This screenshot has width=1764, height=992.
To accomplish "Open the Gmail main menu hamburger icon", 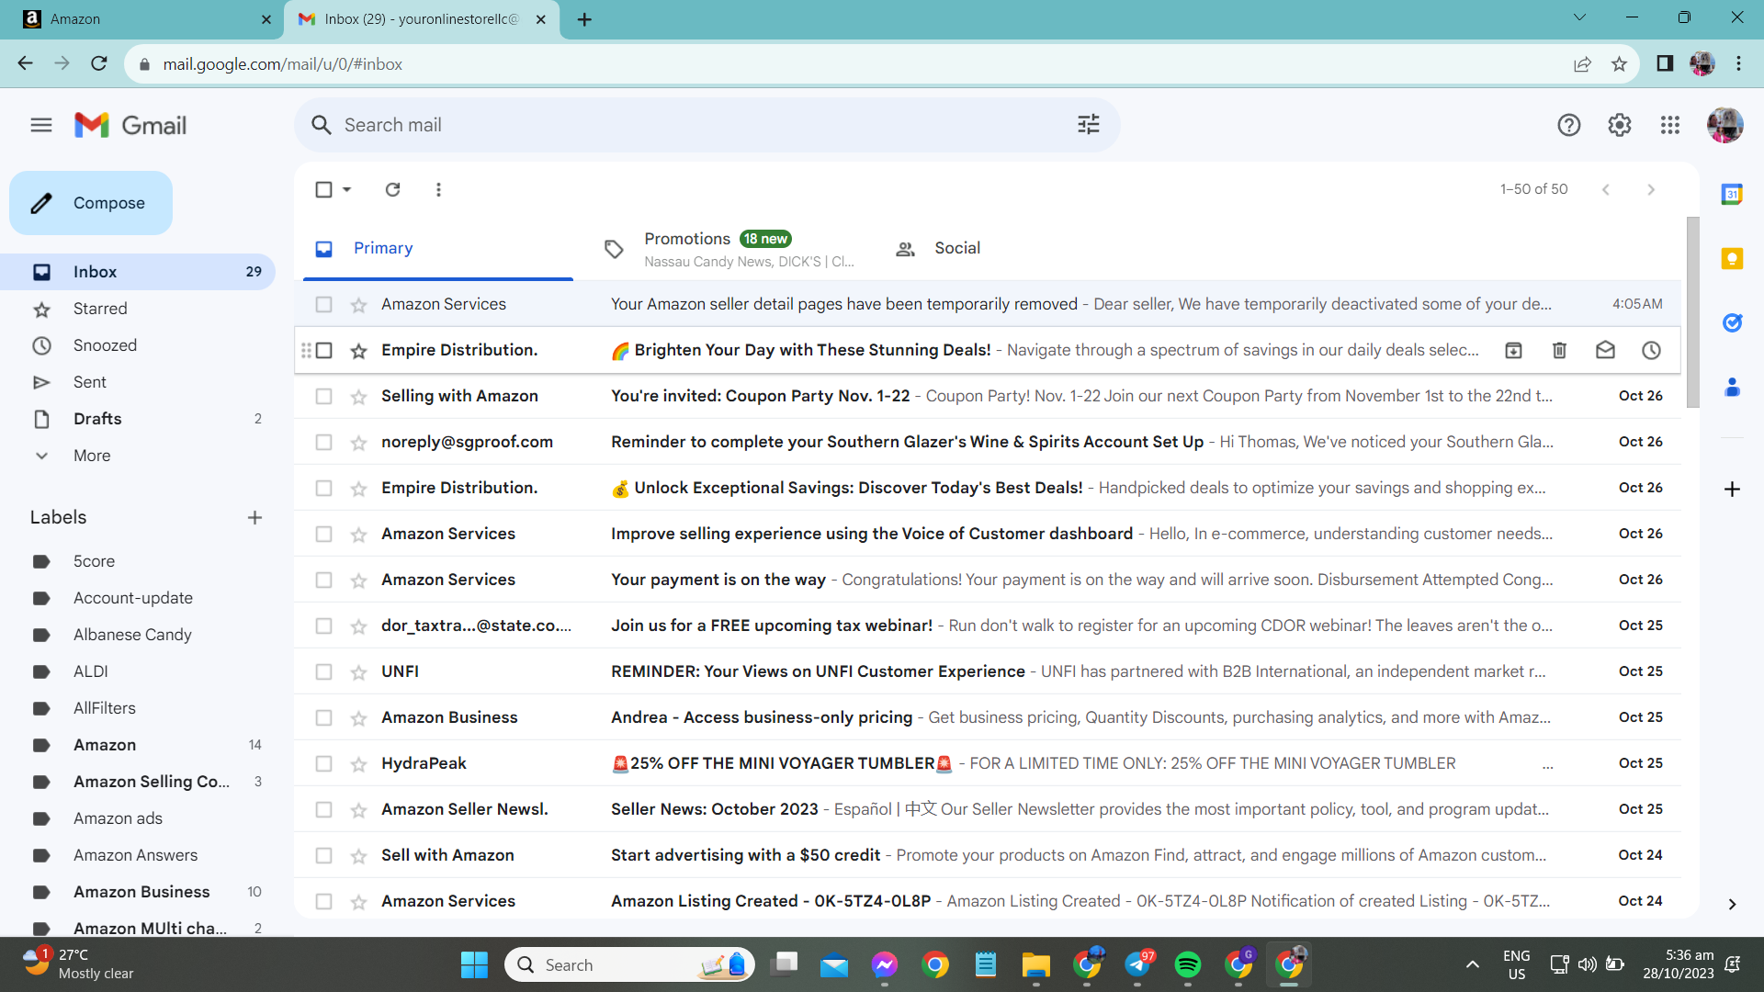I will 41,125.
